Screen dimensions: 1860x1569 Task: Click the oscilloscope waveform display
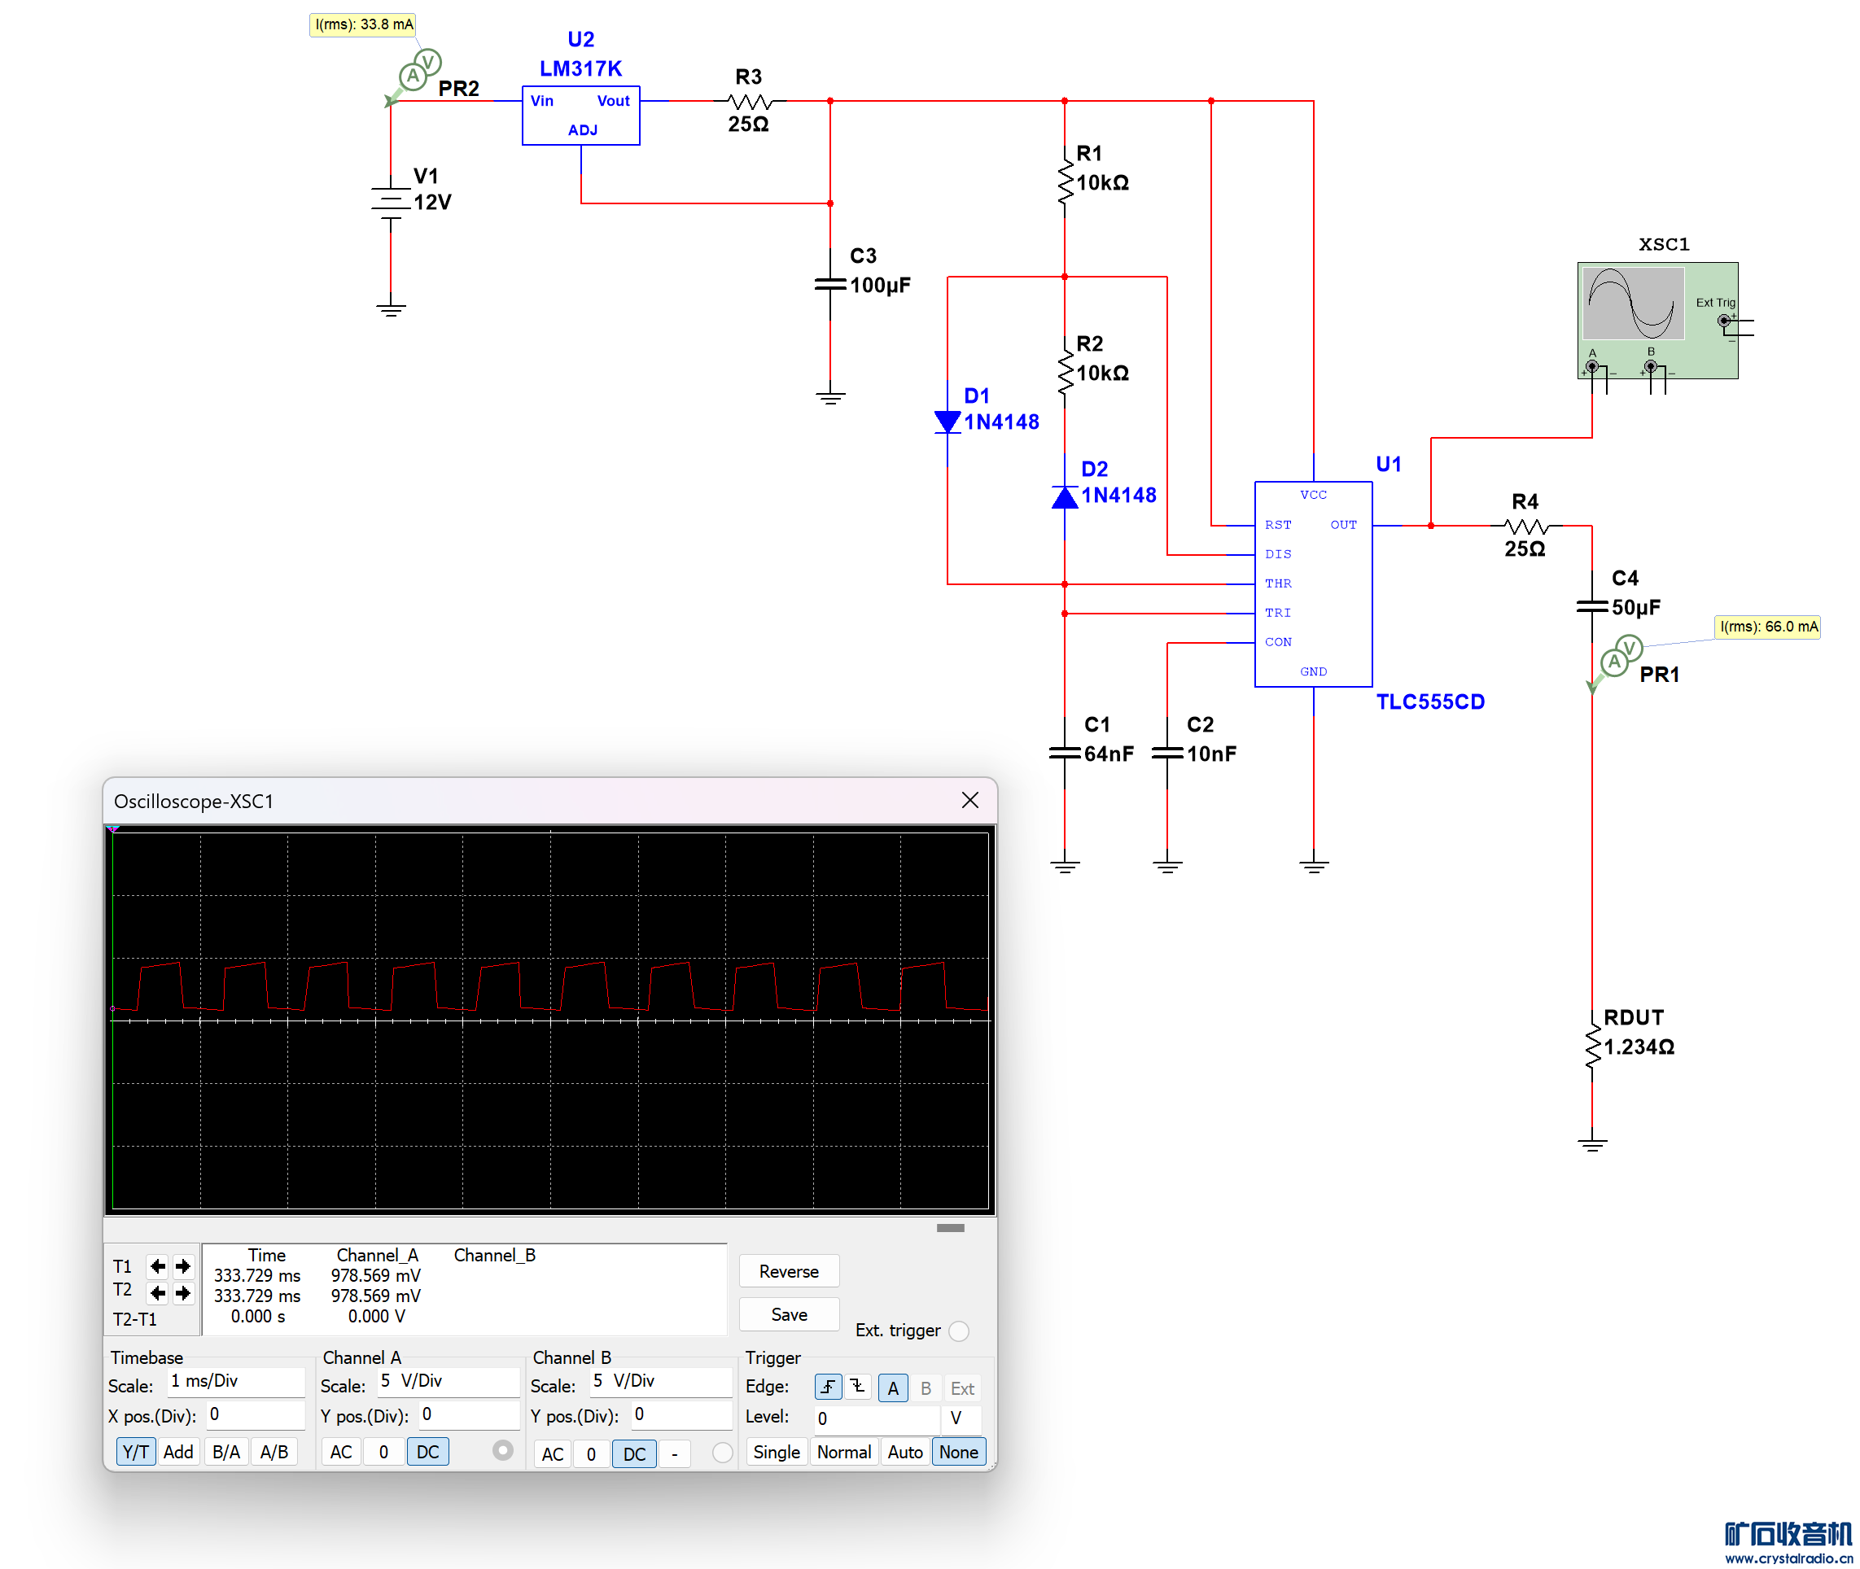(549, 1021)
